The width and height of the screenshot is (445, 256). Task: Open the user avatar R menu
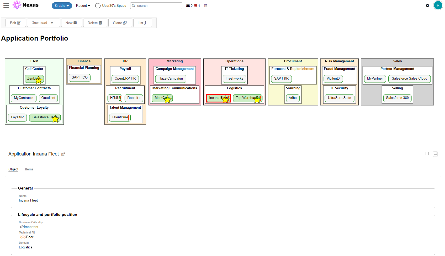[438, 5]
